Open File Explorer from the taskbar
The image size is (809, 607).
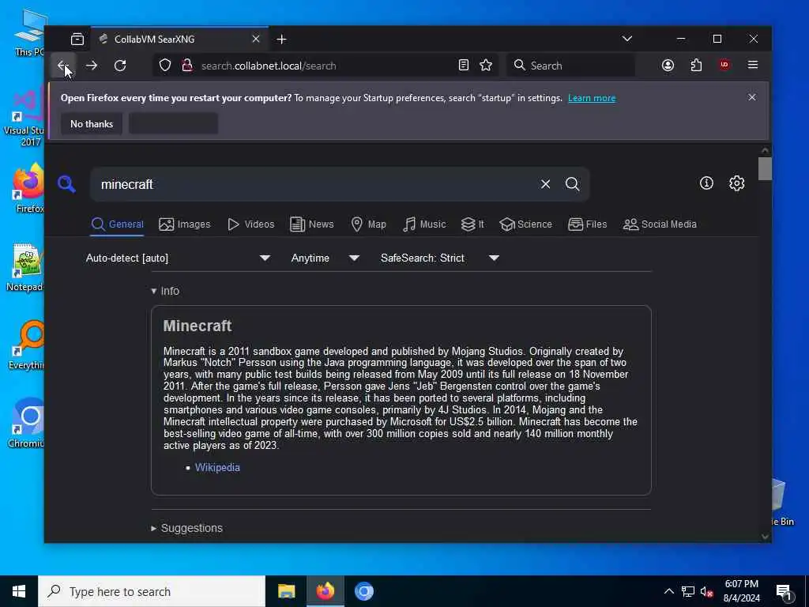pyautogui.click(x=286, y=591)
